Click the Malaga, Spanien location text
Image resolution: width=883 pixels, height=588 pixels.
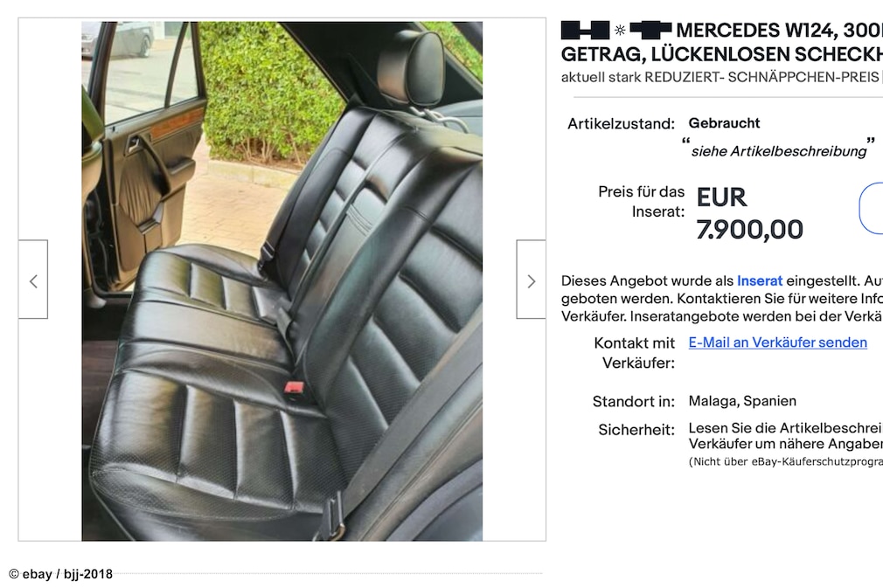pos(742,401)
